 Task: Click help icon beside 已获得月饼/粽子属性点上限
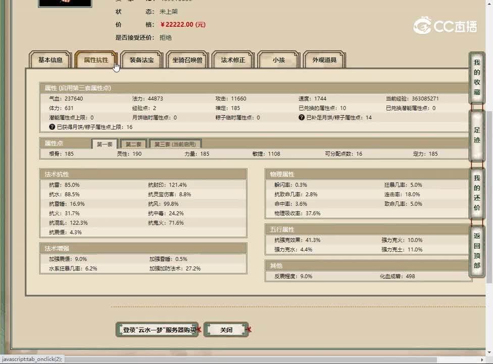[x=52, y=127]
